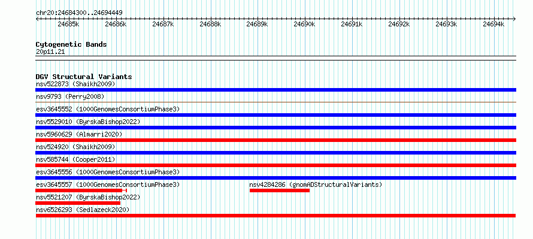Open the nsv5960629 (Almarri2020) label

pos(79,134)
